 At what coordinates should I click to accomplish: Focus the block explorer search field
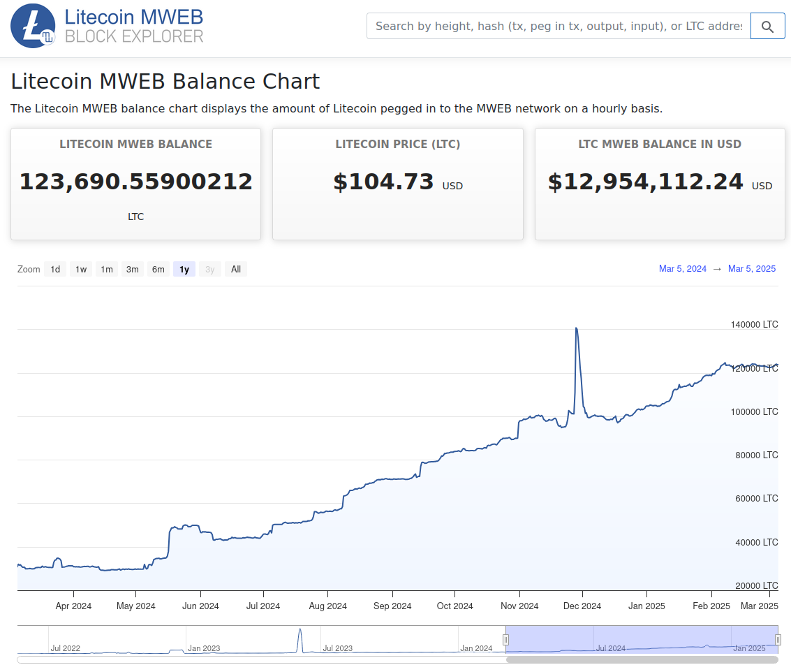(x=559, y=27)
